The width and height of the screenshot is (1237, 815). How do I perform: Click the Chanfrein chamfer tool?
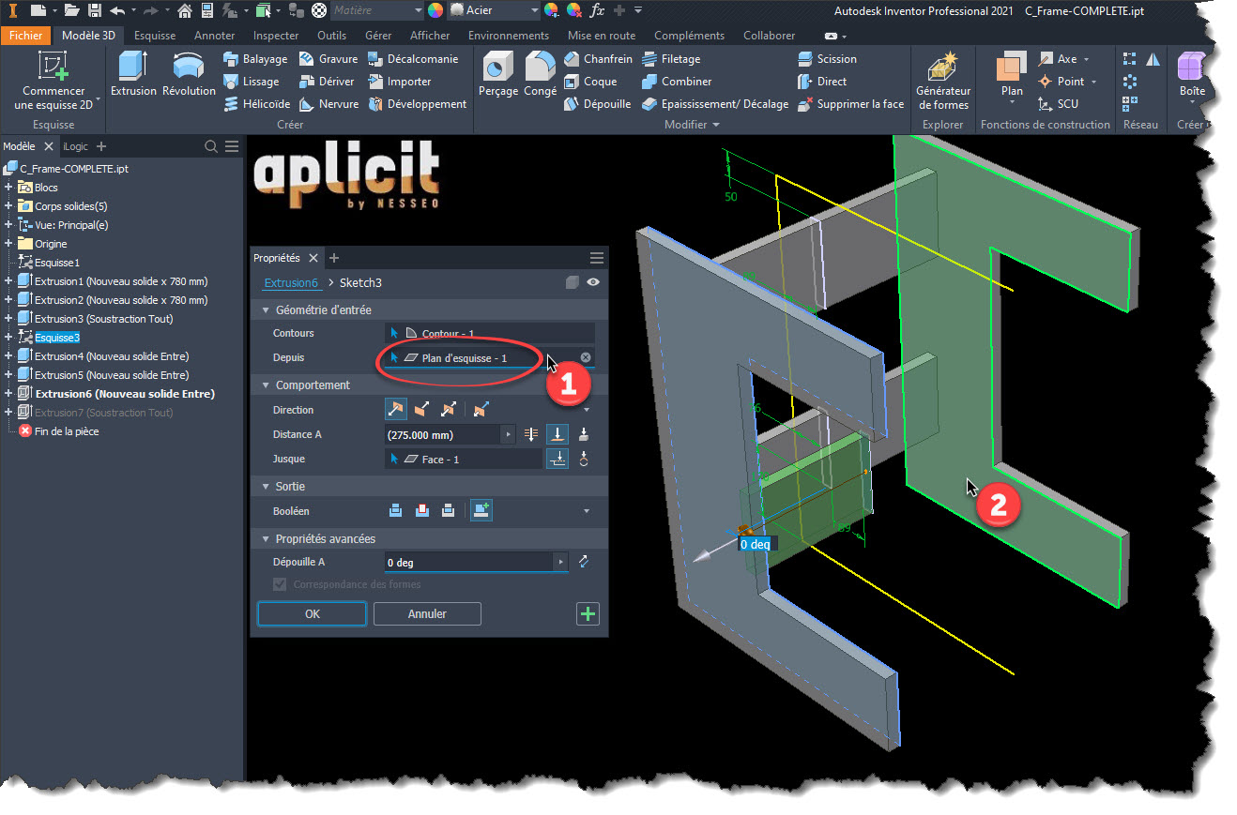(598, 59)
